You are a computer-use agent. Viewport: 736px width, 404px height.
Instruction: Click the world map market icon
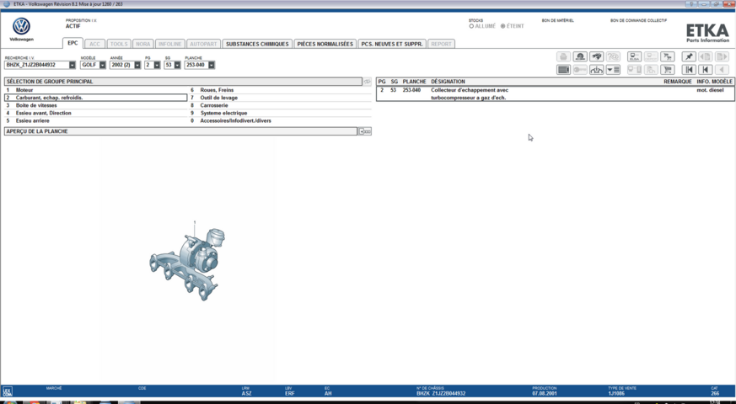click(x=596, y=56)
